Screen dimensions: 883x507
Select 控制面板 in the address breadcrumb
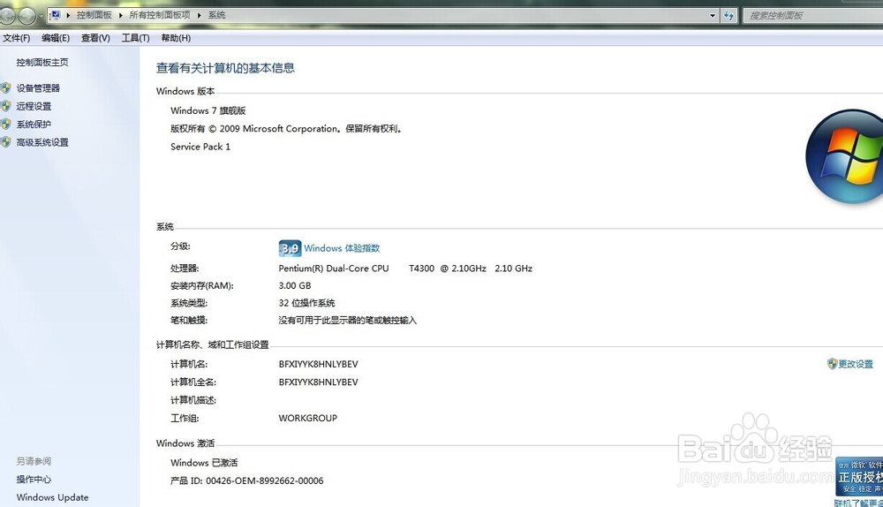[94, 15]
